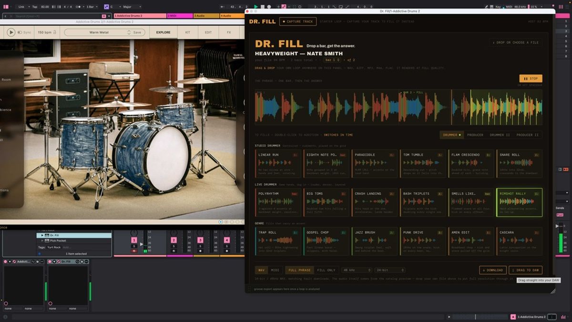Open the 24-bit depth dropdown
This screenshot has height=322, width=572.
click(389, 270)
